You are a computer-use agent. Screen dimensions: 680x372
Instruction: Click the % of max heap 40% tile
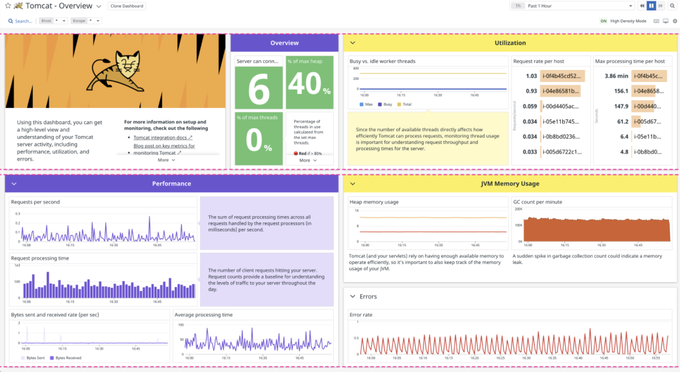click(x=309, y=83)
